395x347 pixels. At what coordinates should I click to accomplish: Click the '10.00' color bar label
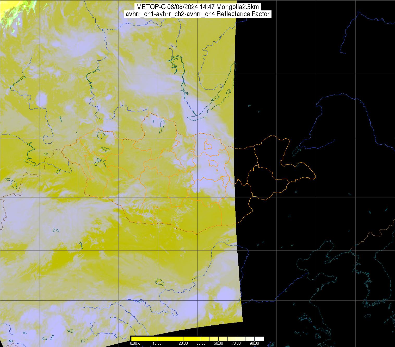(157, 344)
